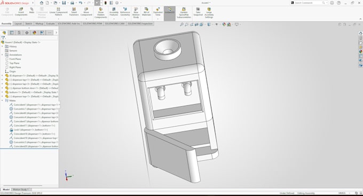The width and height of the screenshot is (363, 196).
Task: Click Show Hidden Components
Action: click(x=101, y=13)
